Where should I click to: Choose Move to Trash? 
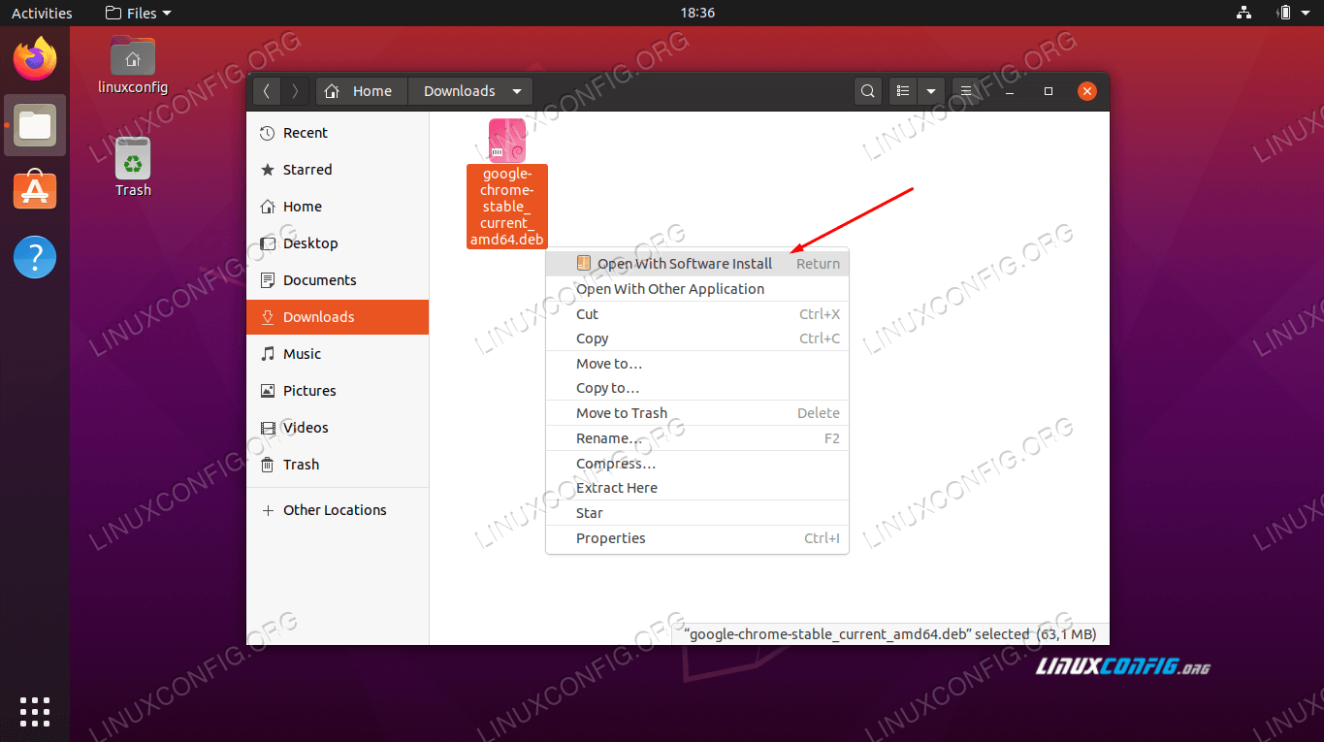click(697, 413)
